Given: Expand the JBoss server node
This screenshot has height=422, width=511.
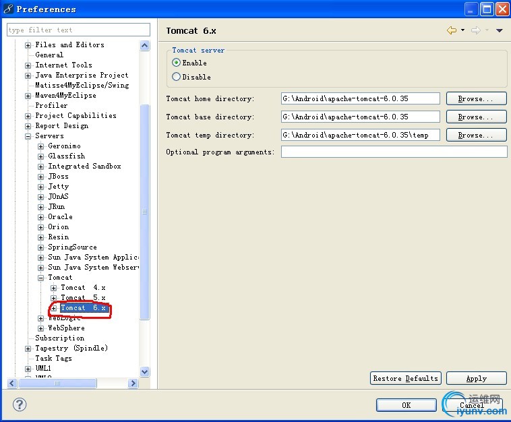Looking at the screenshot, I should tap(40, 177).
